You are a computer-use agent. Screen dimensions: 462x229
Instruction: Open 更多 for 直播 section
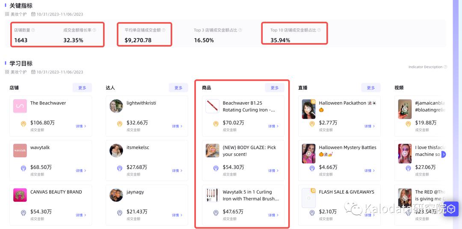click(371, 88)
